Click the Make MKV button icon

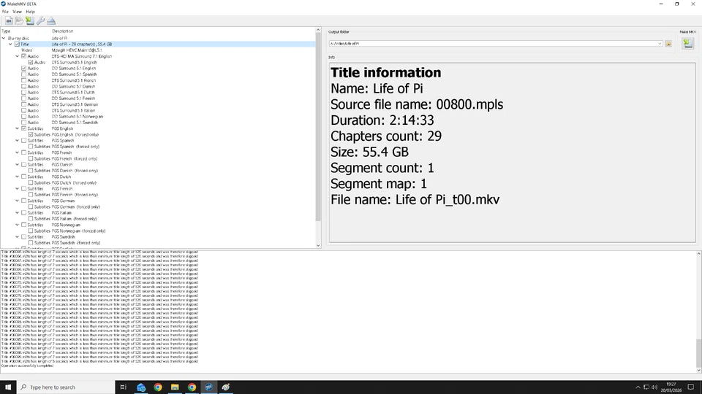pyautogui.click(x=687, y=43)
